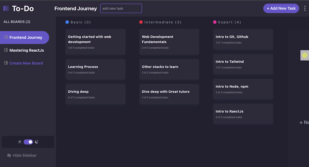The image size is (309, 167).
Task: Click the moon dark-mode icon
Action: click(x=37, y=142)
